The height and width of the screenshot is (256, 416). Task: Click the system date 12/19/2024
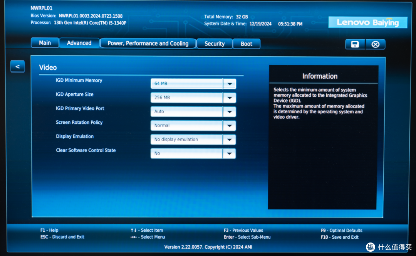point(260,24)
